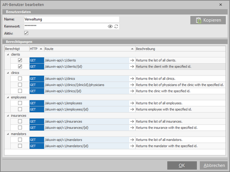Click the Name input field
Screen dimensions: 230x172
point(71,19)
